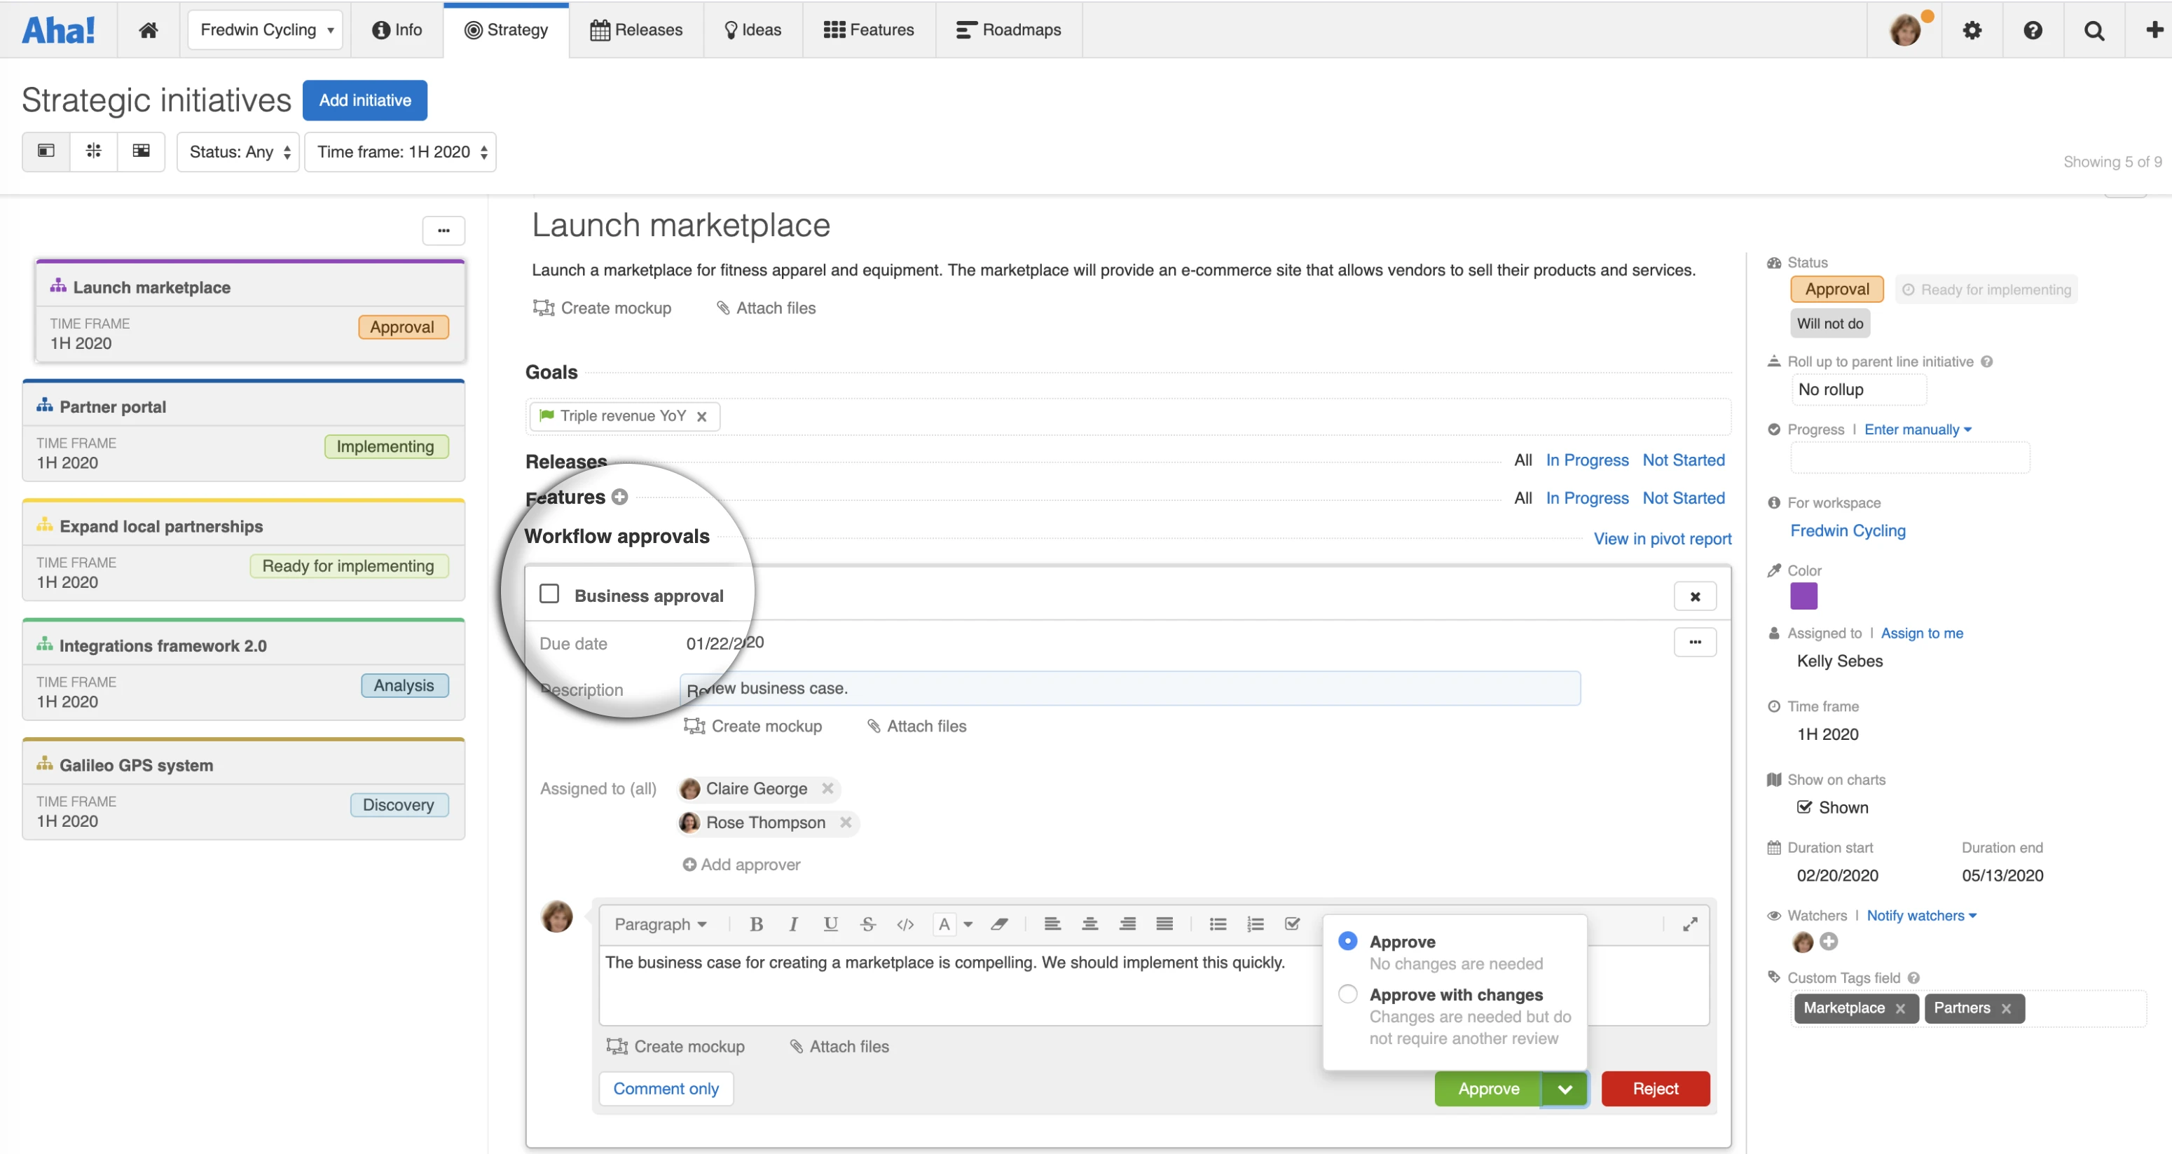2172x1154 pixels.
Task: Click the search magnifier icon
Action: tap(2094, 30)
